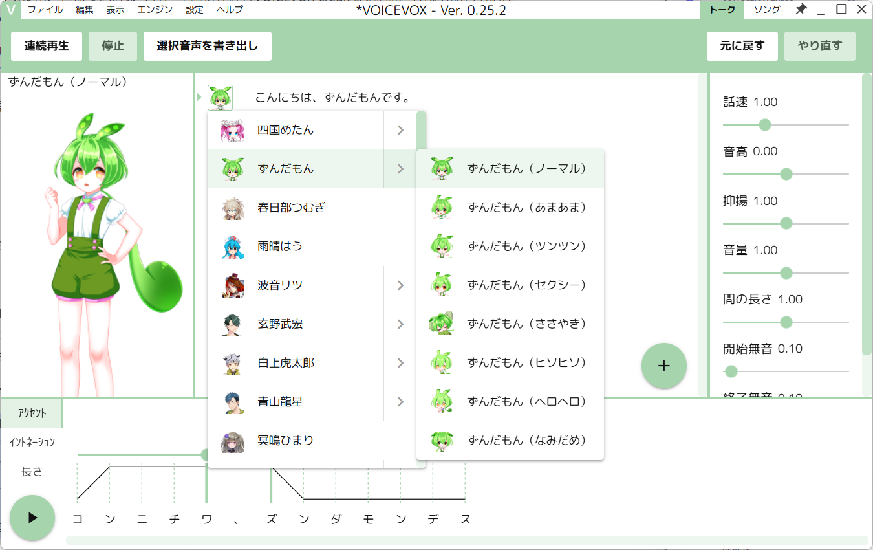Click 選択音声を書き出し button

[x=208, y=46]
